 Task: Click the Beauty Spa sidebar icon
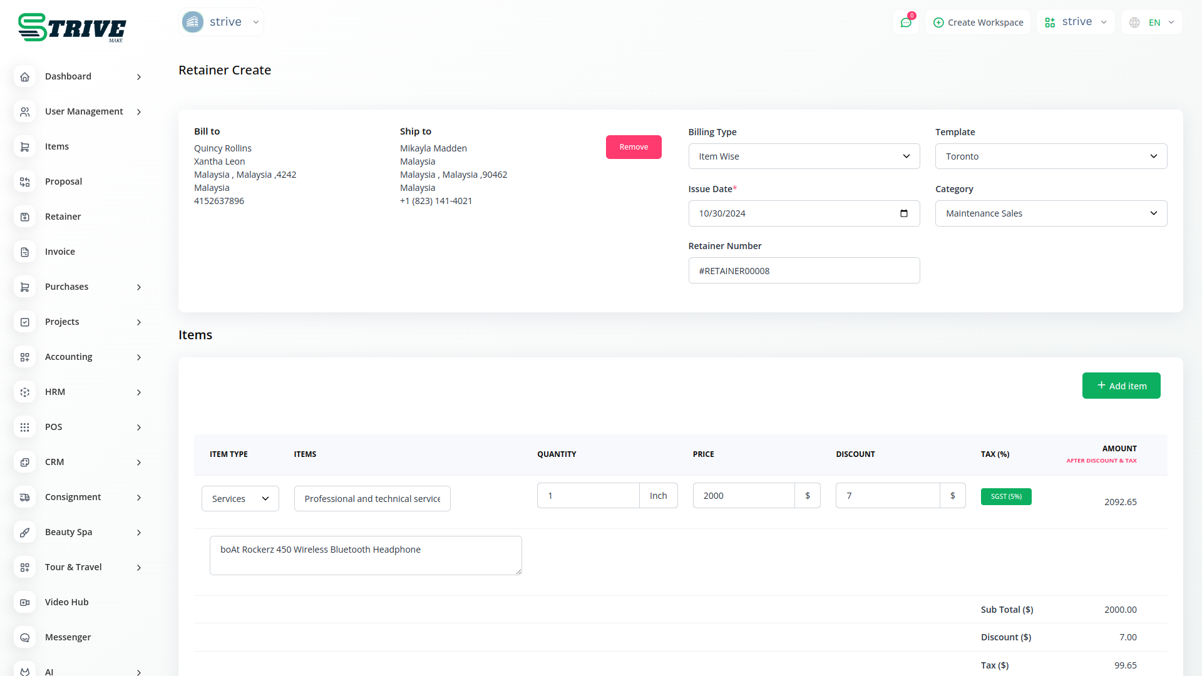click(x=25, y=532)
